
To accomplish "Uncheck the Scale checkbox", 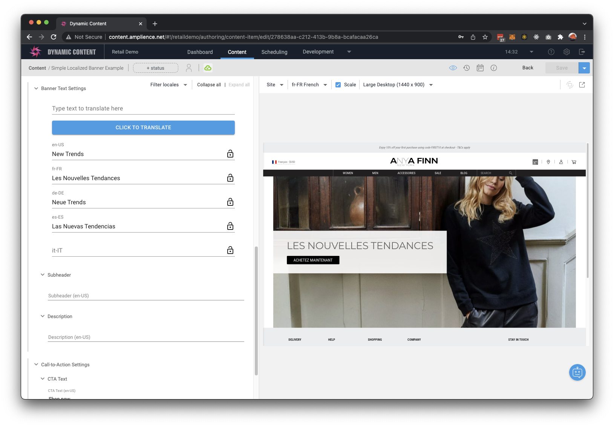I will click(338, 85).
